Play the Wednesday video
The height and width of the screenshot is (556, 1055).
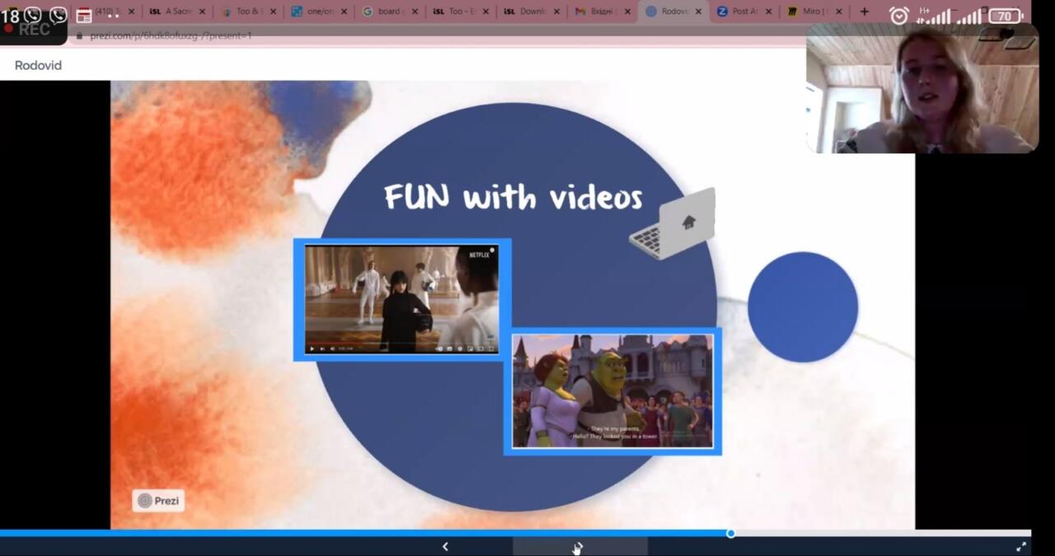coord(312,348)
